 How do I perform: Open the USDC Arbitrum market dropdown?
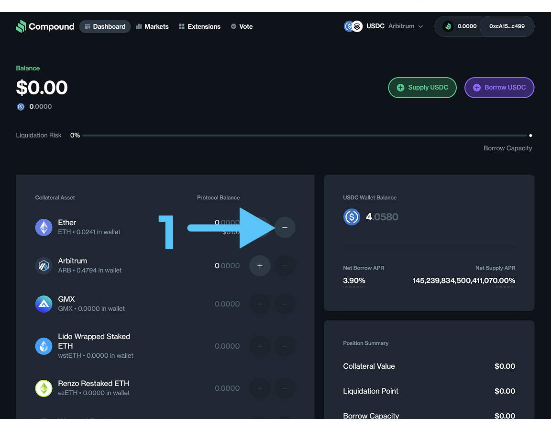pyautogui.click(x=384, y=26)
